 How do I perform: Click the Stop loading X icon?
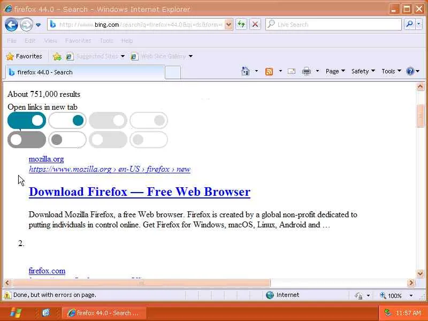[255, 25]
